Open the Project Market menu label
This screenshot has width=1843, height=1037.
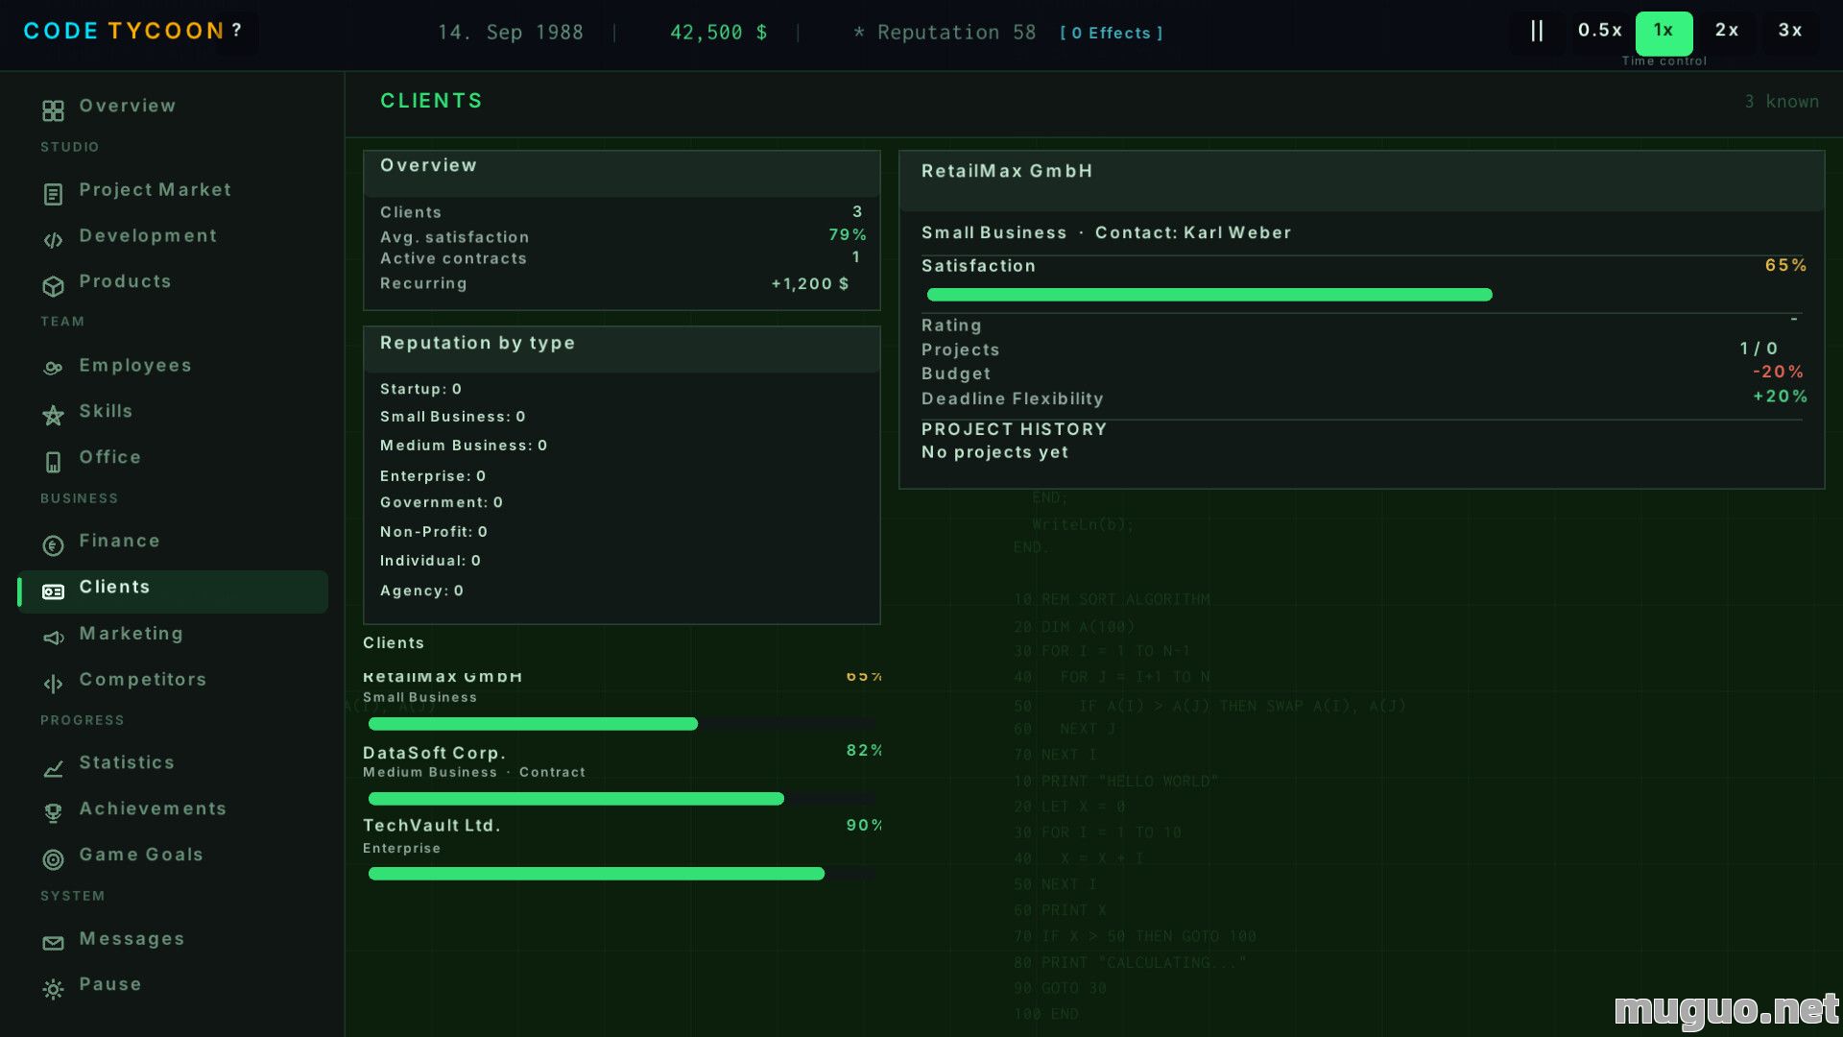pos(156,190)
